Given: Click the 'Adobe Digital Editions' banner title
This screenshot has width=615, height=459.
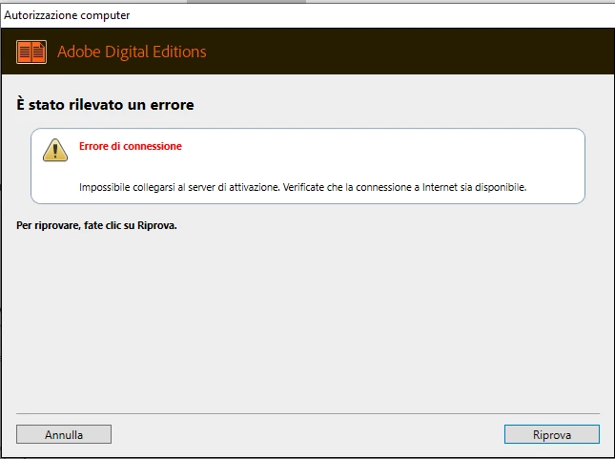Looking at the screenshot, I should [x=132, y=52].
